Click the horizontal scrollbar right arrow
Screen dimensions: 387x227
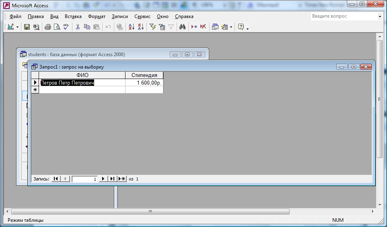click(x=373, y=211)
